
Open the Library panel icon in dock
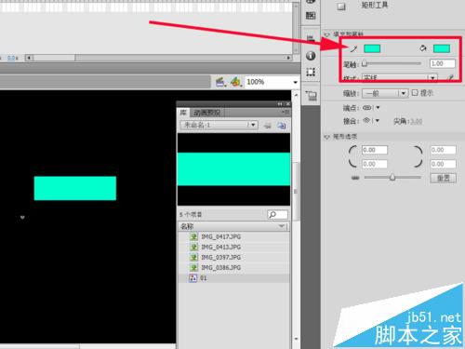pyautogui.click(x=311, y=95)
